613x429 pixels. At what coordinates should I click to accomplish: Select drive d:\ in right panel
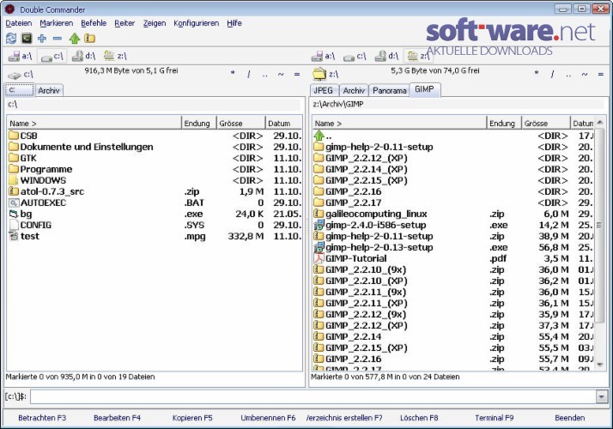[x=386, y=57]
